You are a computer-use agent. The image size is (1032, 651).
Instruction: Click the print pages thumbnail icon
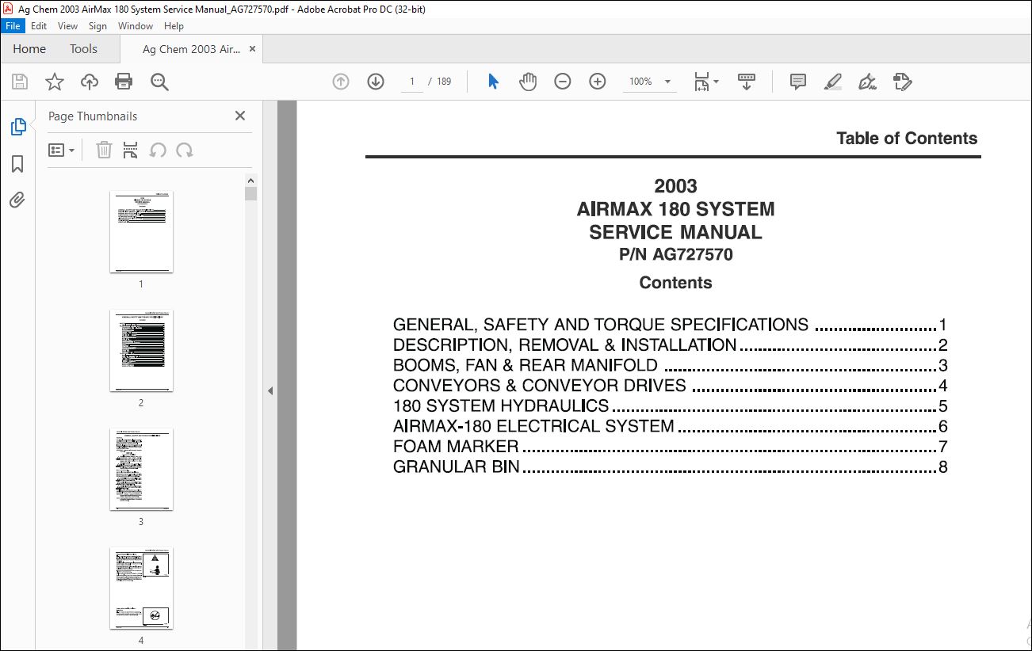[131, 150]
